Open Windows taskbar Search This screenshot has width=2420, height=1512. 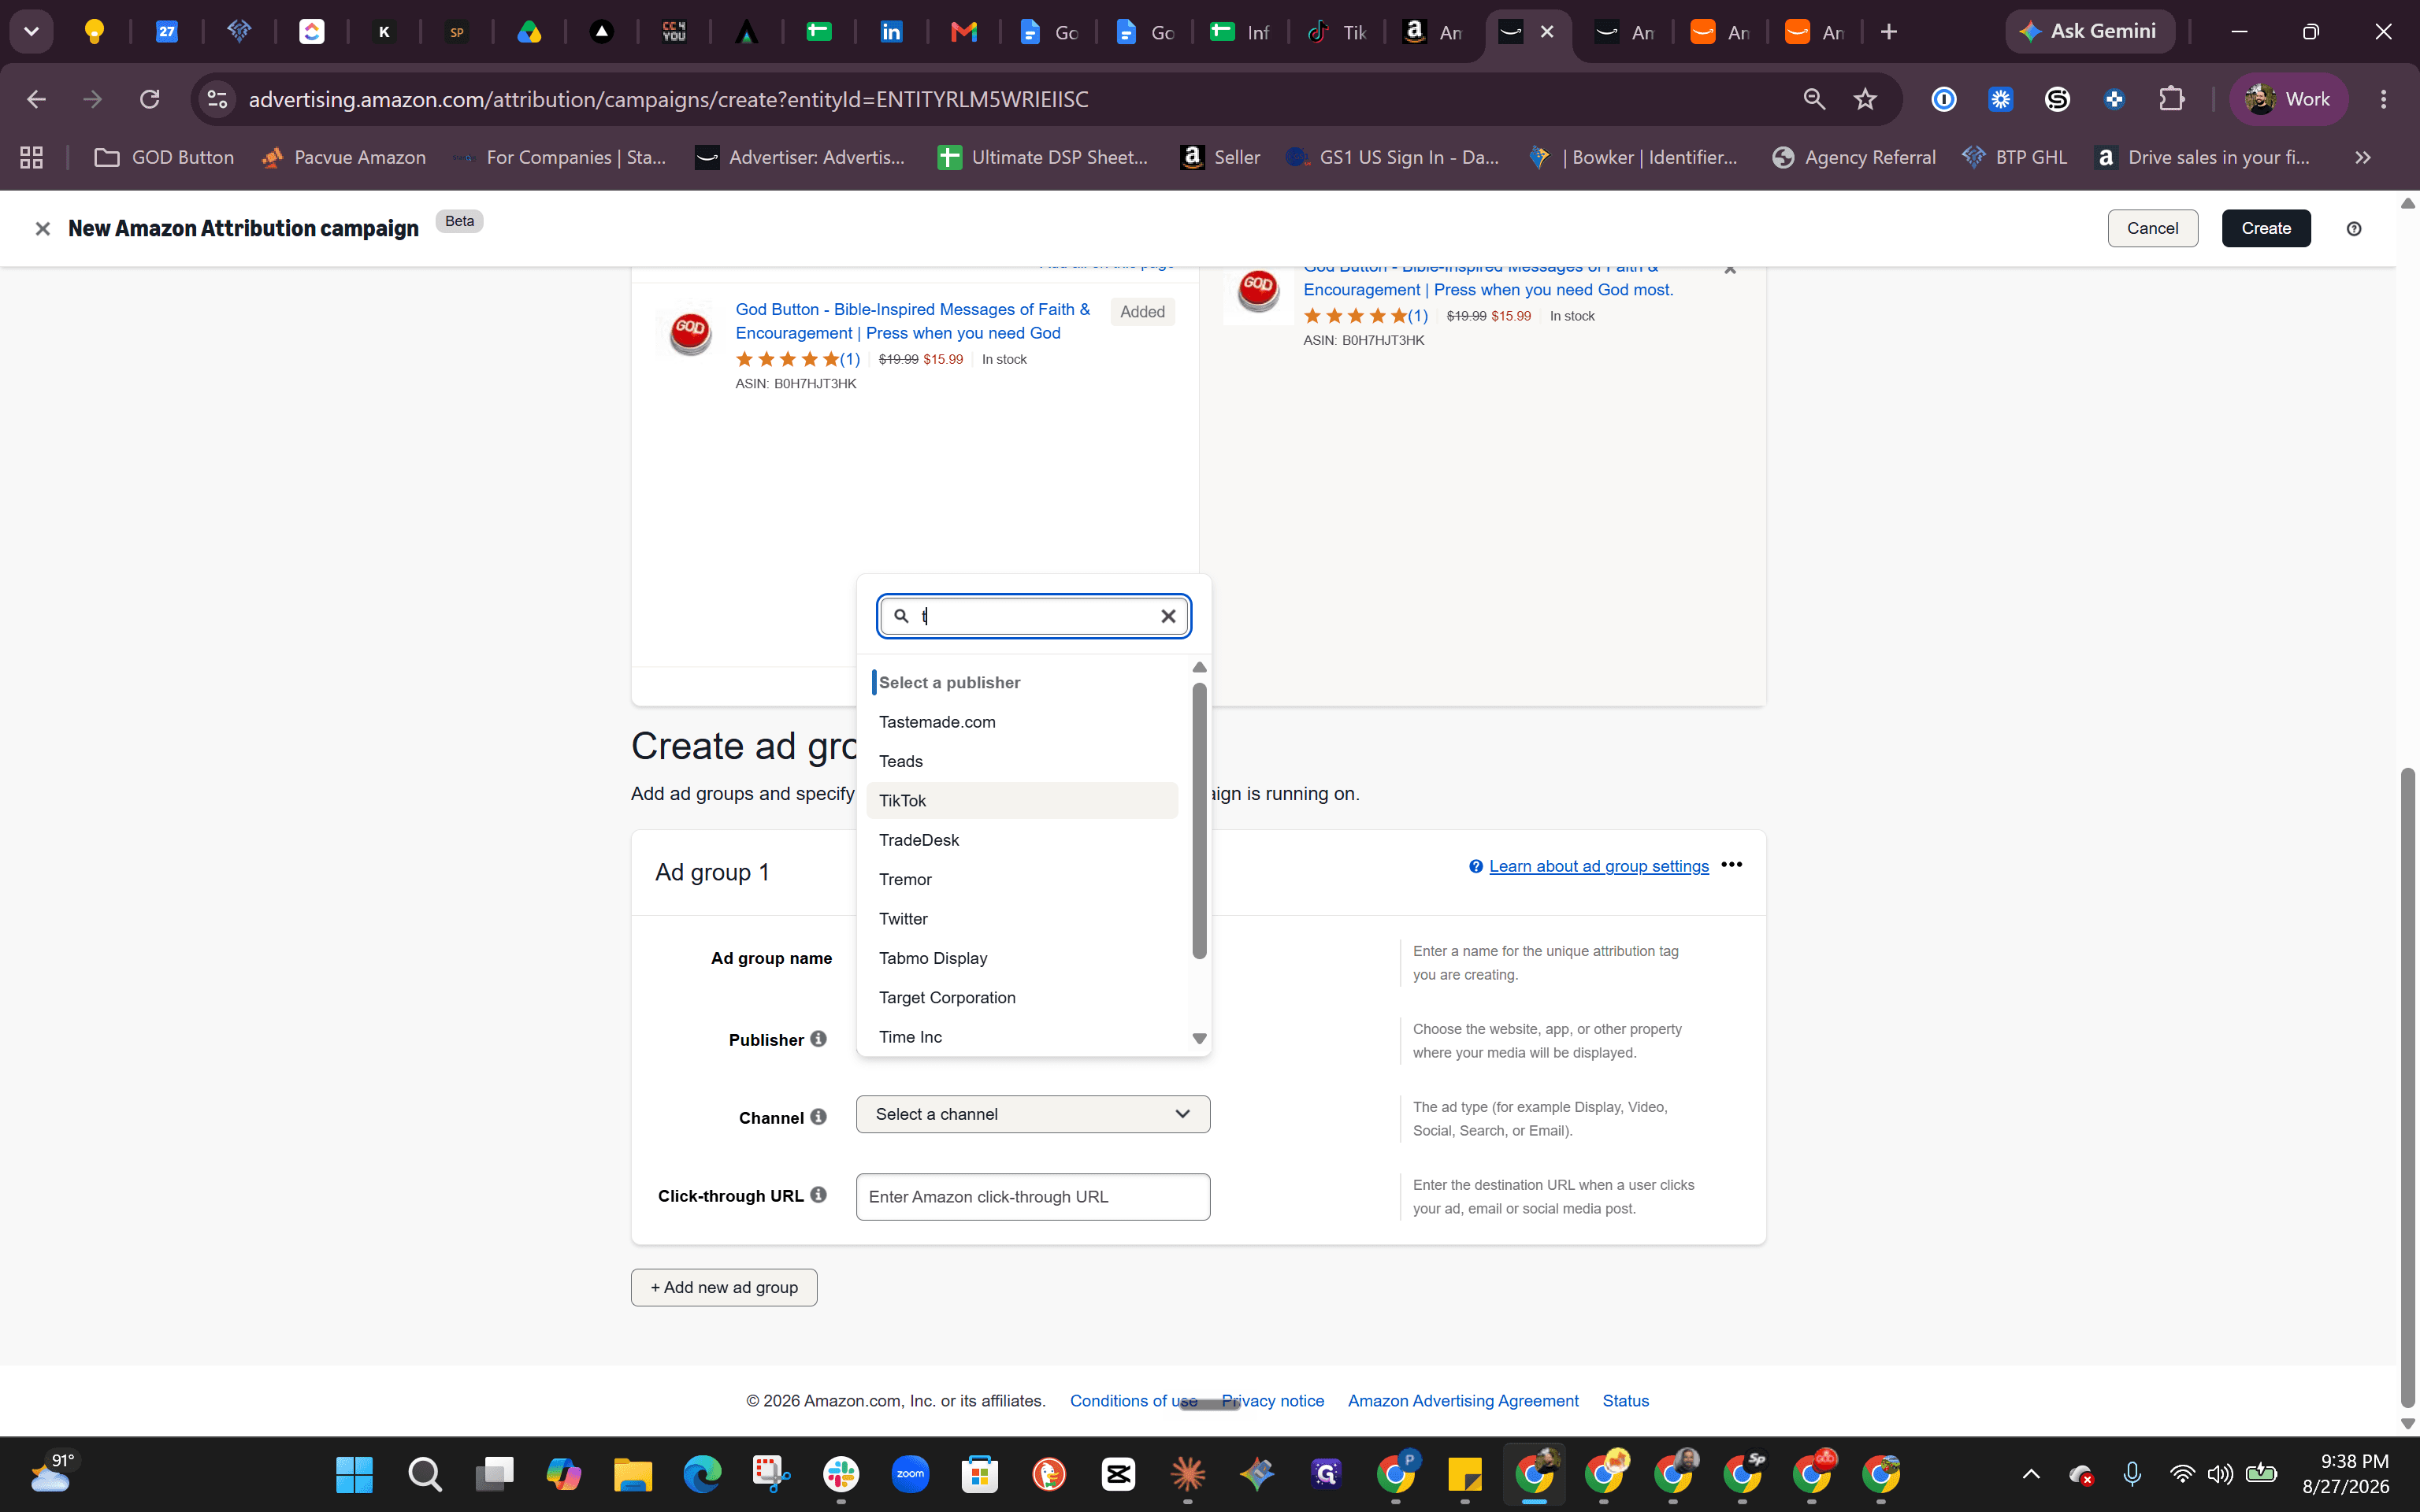pyautogui.click(x=424, y=1474)
